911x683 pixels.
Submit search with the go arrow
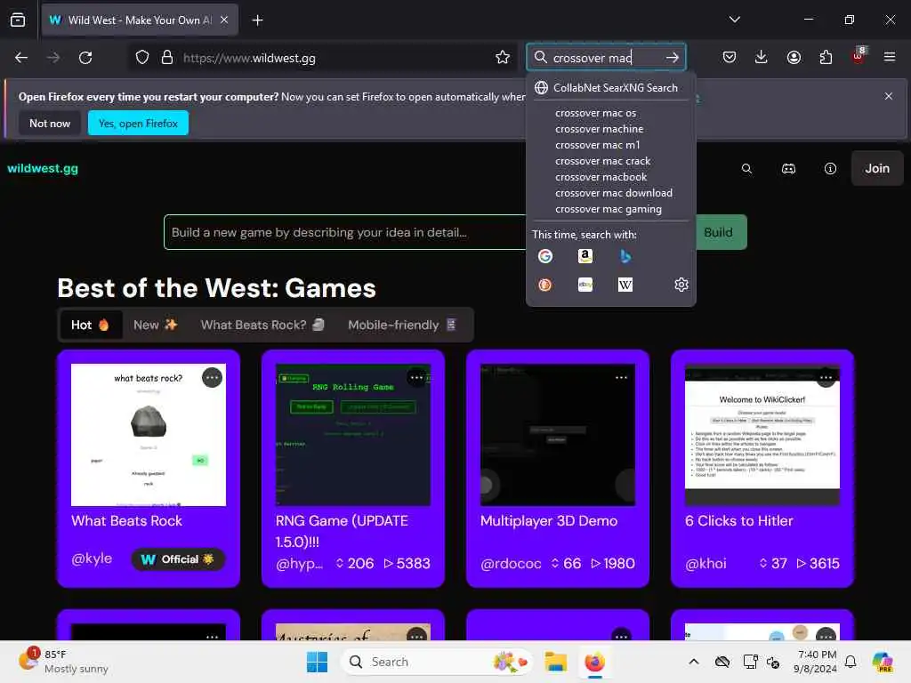tap(673, 58)
